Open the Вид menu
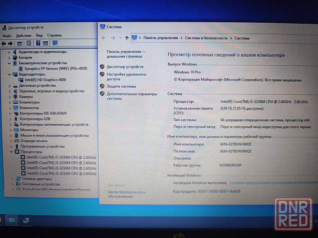 click(39, 36)
